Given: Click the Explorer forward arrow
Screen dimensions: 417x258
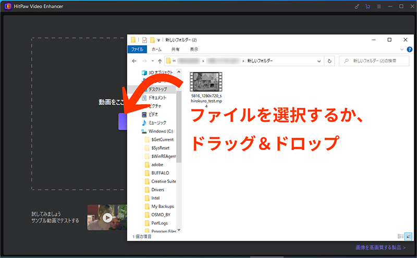Looking at the screenshot, I should point(144,61).
